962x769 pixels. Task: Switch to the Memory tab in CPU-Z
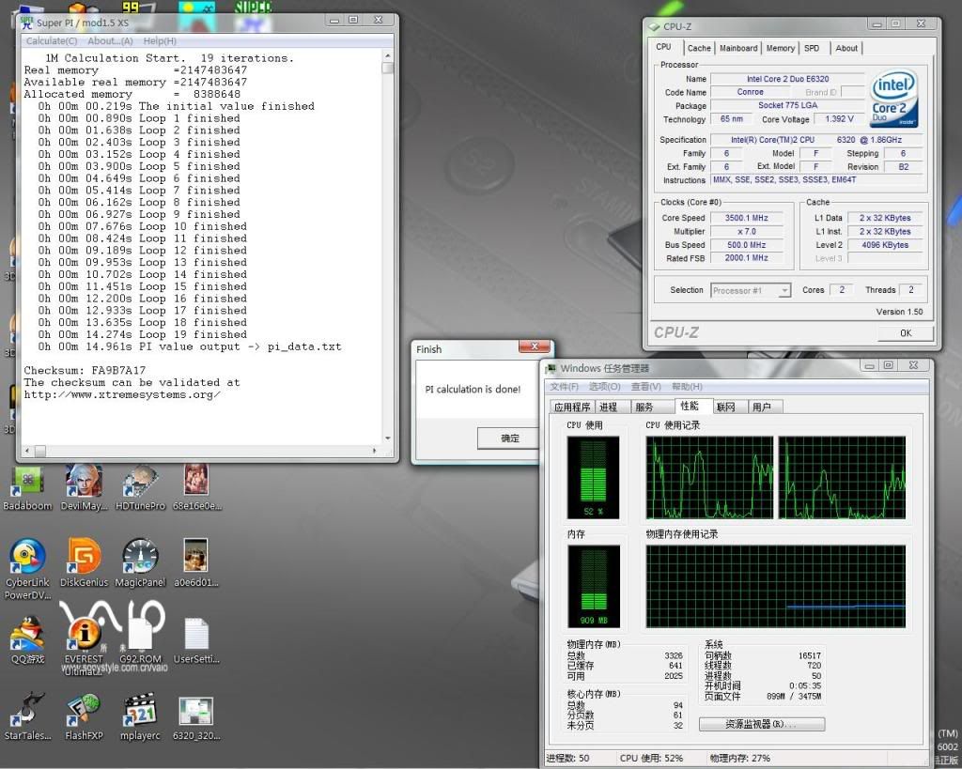click(x=780, y=48)
